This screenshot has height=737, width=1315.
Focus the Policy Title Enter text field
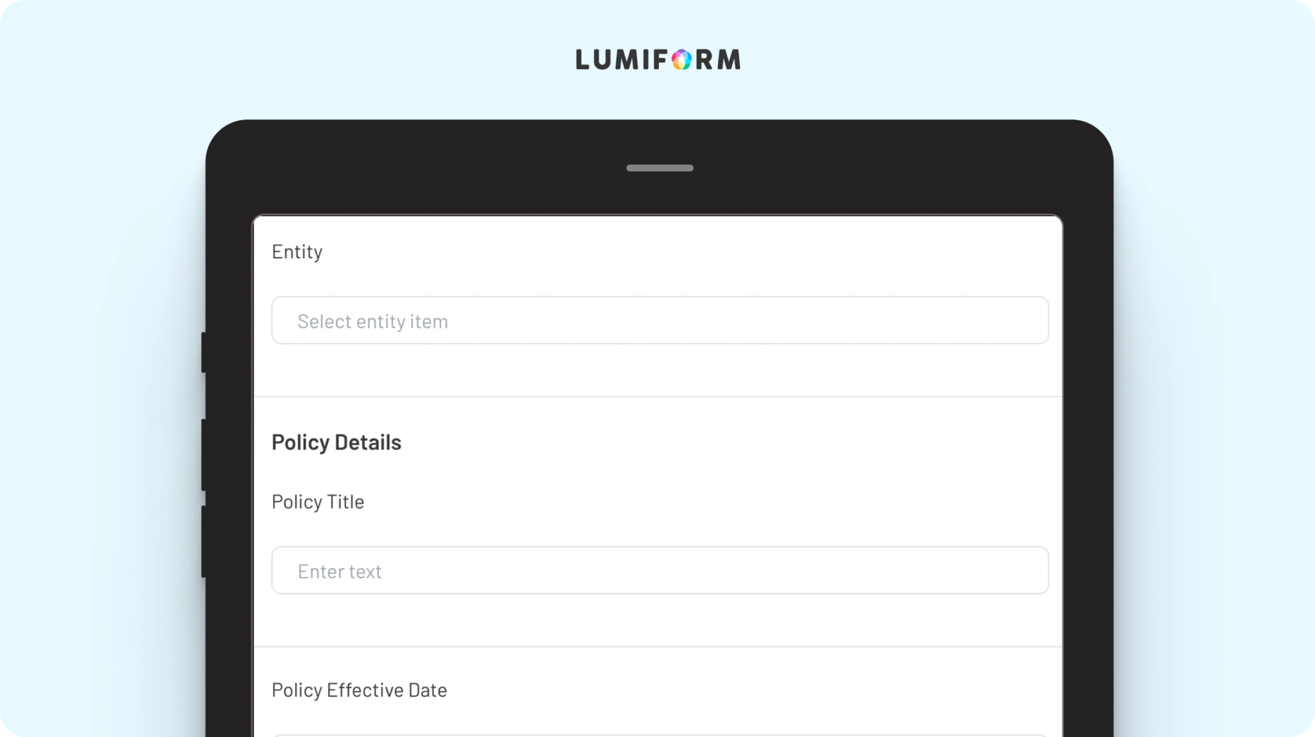(660, 570)
